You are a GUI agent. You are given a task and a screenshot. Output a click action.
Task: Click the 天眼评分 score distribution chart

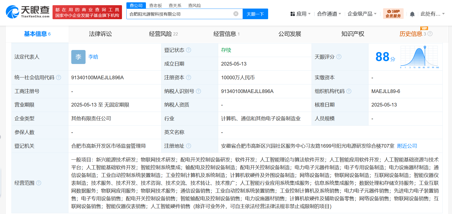pyautogui.click(x=419, y=57)
